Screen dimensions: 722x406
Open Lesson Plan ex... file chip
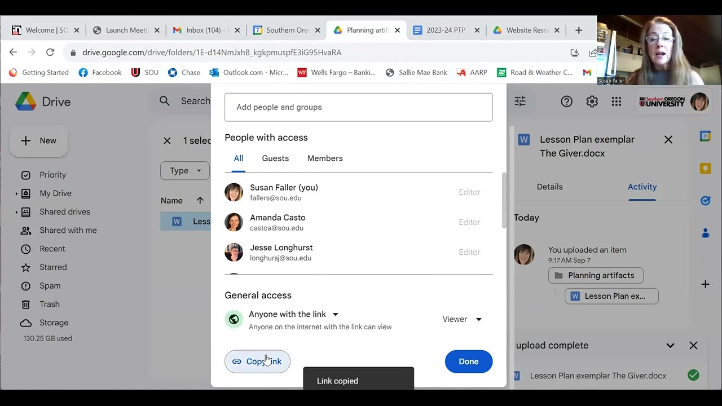click(x=611, y=296)
